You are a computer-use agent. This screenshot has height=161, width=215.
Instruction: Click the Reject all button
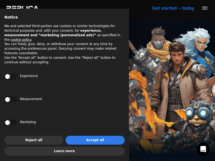pos(34,140)
